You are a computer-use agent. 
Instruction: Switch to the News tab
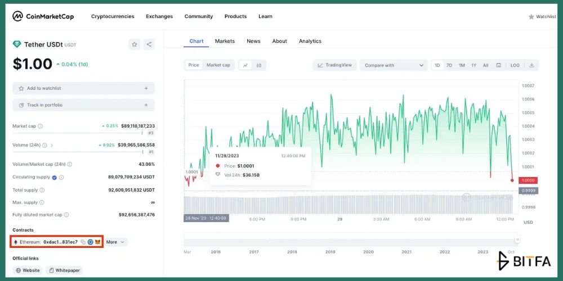point(253,41)
